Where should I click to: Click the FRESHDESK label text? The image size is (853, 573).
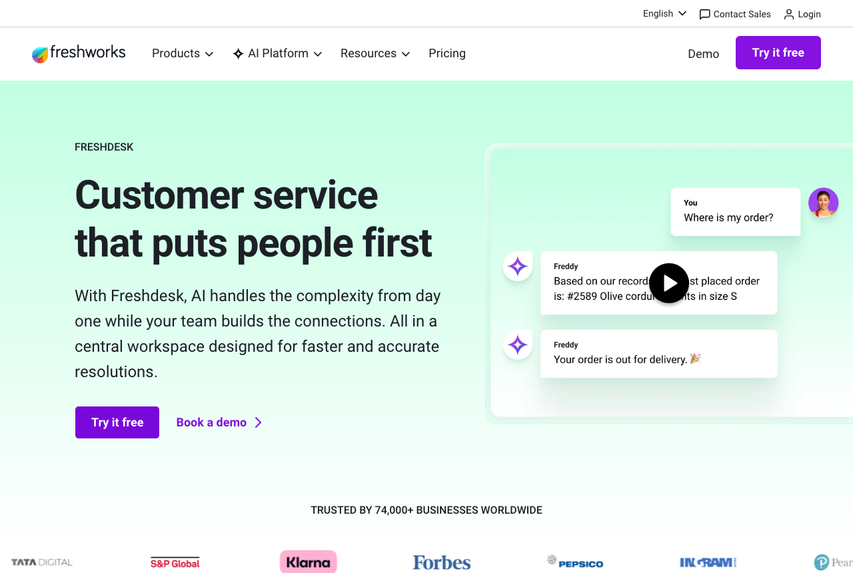coord(104,147)
